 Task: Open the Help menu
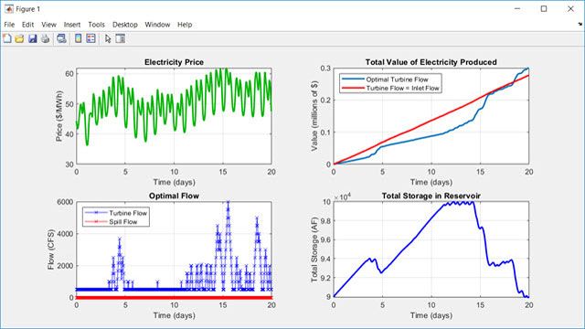coord(185,25)
